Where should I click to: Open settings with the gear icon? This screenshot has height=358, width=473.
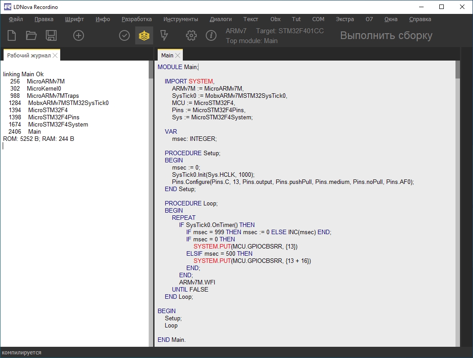click(191, 35)
